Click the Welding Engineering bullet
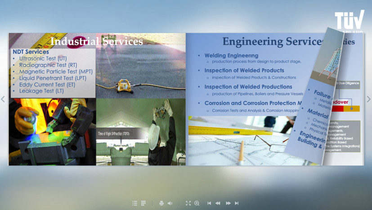This screenshot has width=372, height=210. [231, 55]
